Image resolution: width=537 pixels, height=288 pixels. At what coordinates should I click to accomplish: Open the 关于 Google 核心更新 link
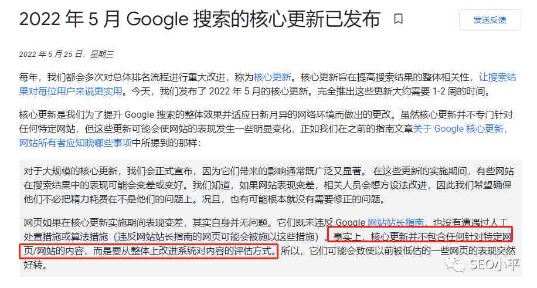pos(460,129)
